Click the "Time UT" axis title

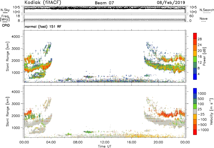pos(105,146)
